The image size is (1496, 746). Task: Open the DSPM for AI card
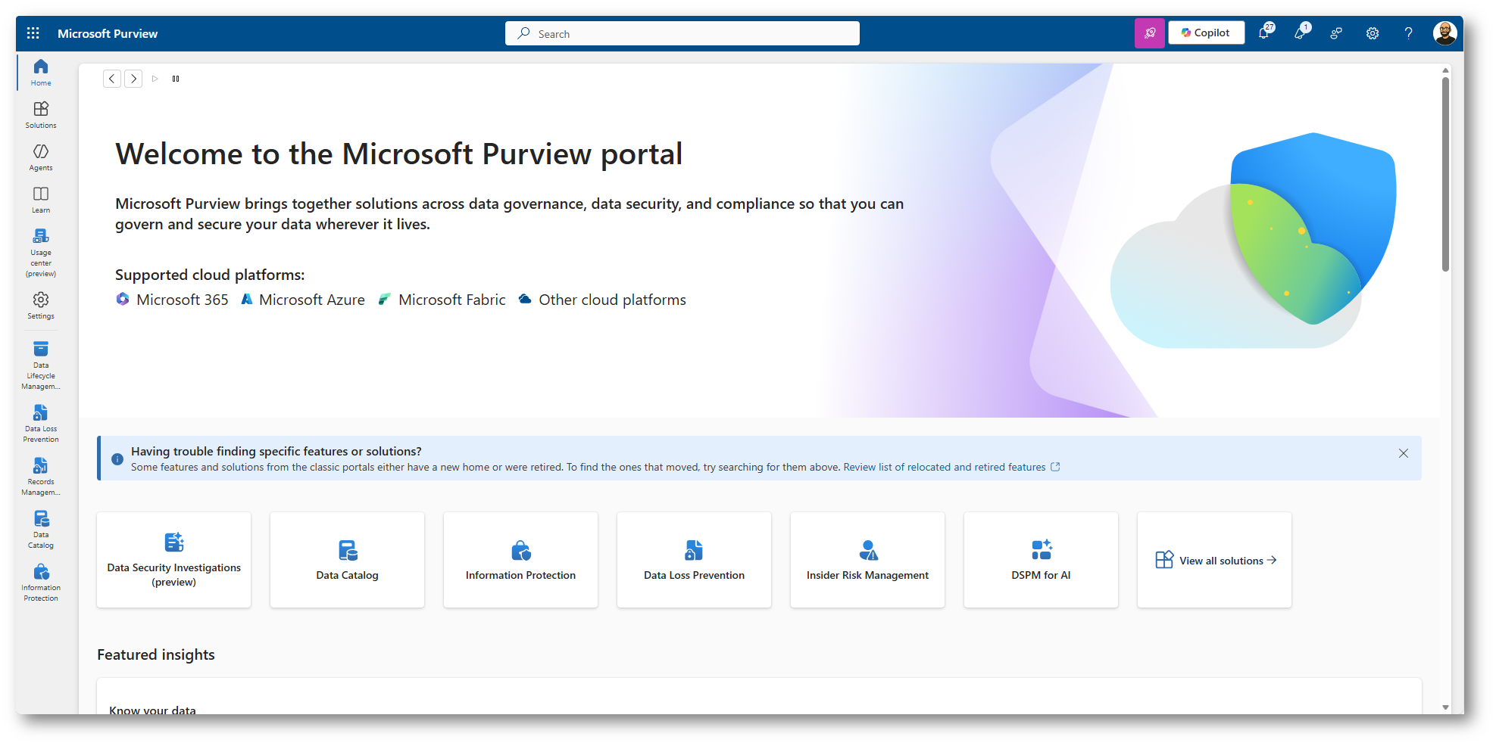[x=1041, y=560]
